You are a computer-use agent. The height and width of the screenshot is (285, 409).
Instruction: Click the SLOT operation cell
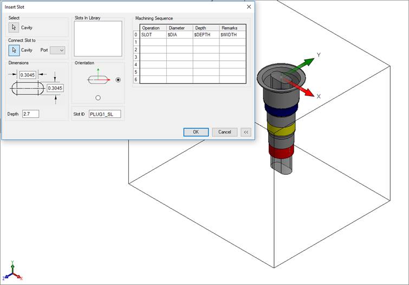153,35
